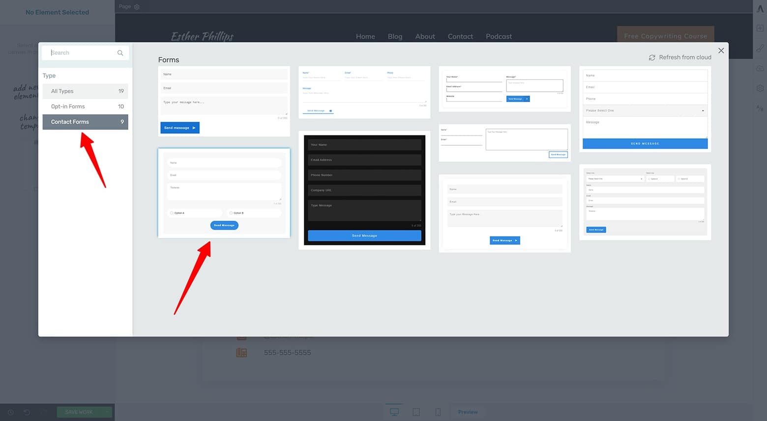
Task: Click the tablet view icon at bottom
Action: pos(416,412)
